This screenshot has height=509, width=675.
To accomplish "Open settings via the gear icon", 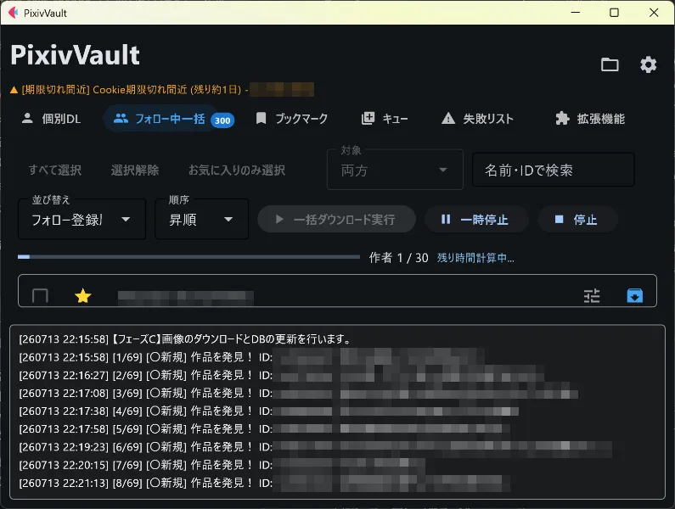I will coord(648,64).
